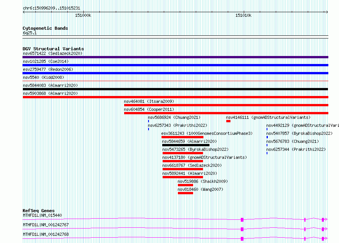Open the first nsv5844083 (Almarri2020) label
The width and height of the screenshot is (339, 243).
point(50,85)
